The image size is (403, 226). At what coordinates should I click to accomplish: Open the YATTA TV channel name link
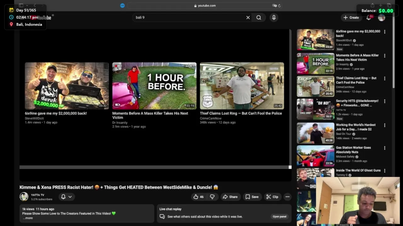pyautogui.click(x=37, y=195)
